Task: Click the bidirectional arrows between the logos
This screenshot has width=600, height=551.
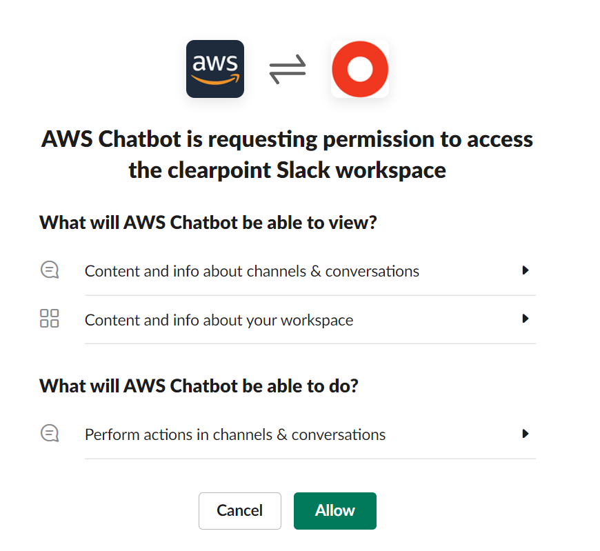Action: coord(287,68)
